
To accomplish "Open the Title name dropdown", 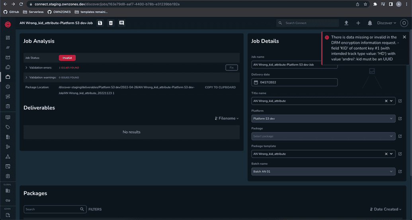I will pyautogui.click(x=391, y=101).
